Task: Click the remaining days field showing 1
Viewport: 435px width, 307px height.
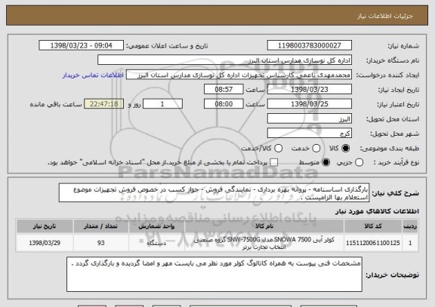Action: pyautogui.click(x=162, y=104)
